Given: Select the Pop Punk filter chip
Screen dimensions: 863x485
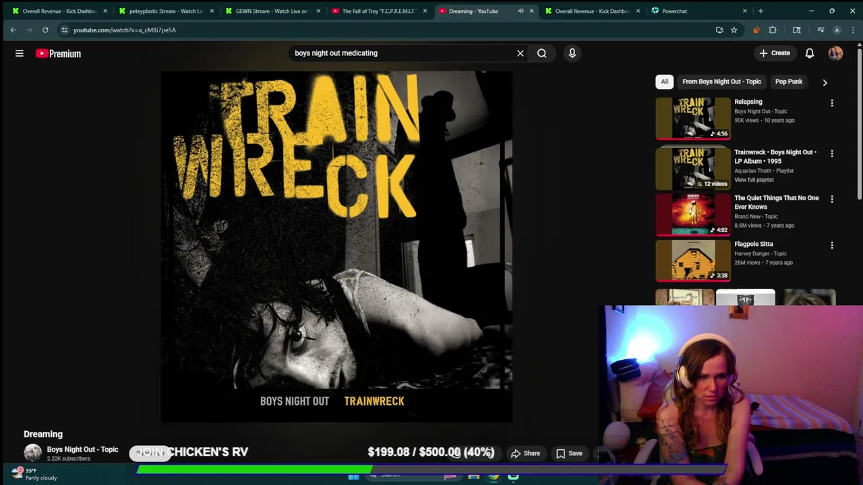Looking at the screenshot, I should (789, 82).
